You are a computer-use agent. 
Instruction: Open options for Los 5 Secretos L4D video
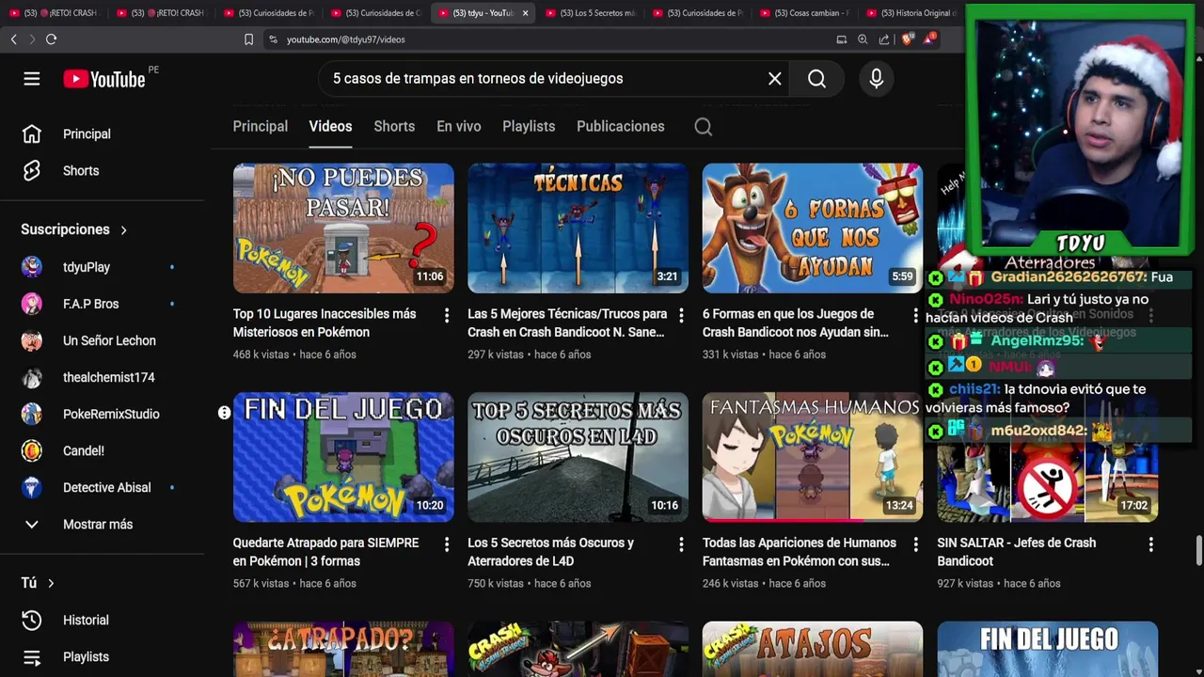681,544
